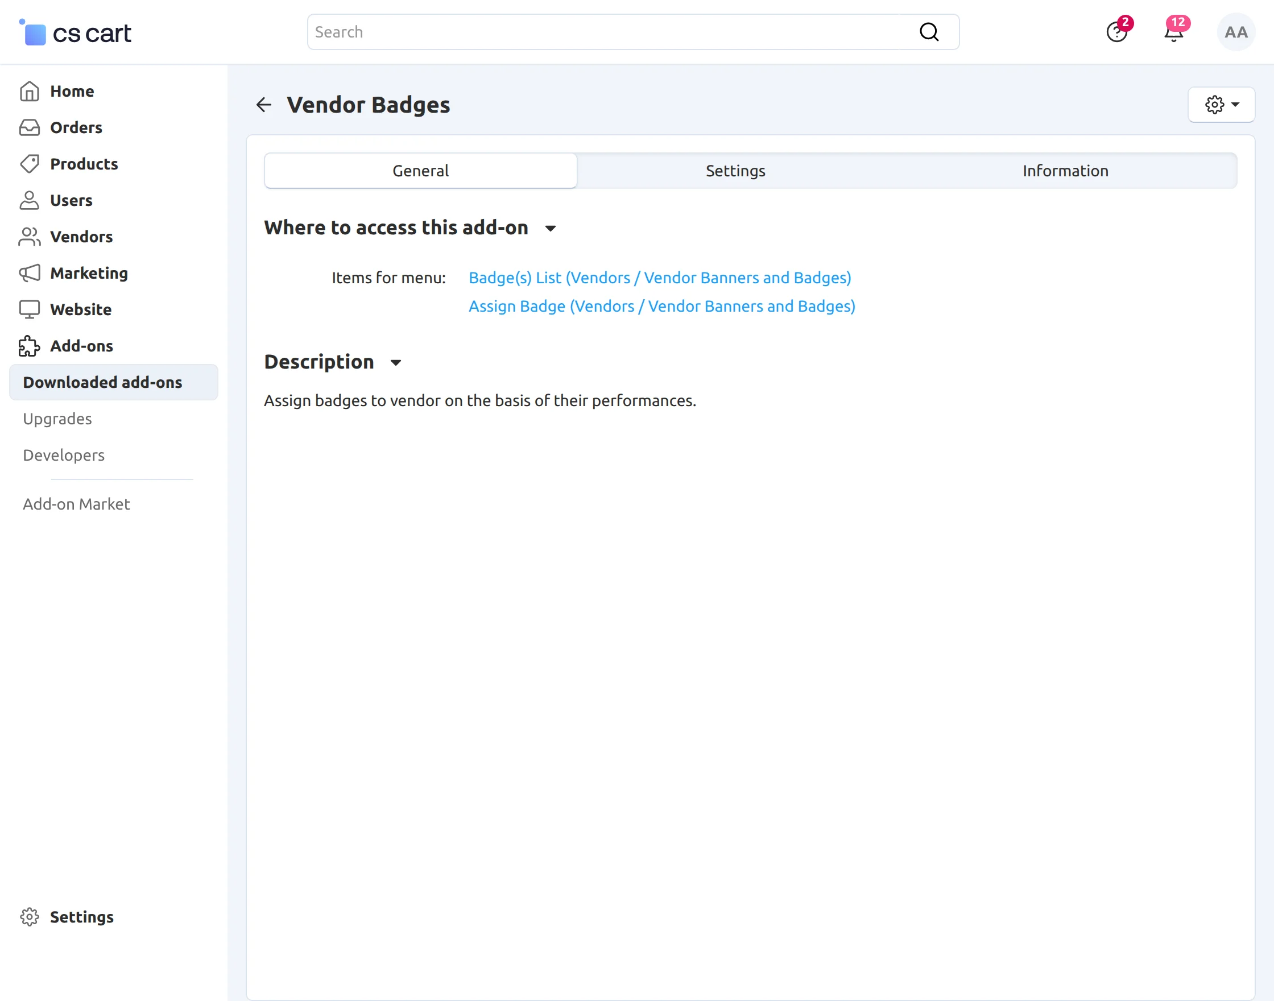Open Website via the monitor icon
The height and width of the screenshot is (1001, 1274).
pyautogui.click(x=30, y=309)
